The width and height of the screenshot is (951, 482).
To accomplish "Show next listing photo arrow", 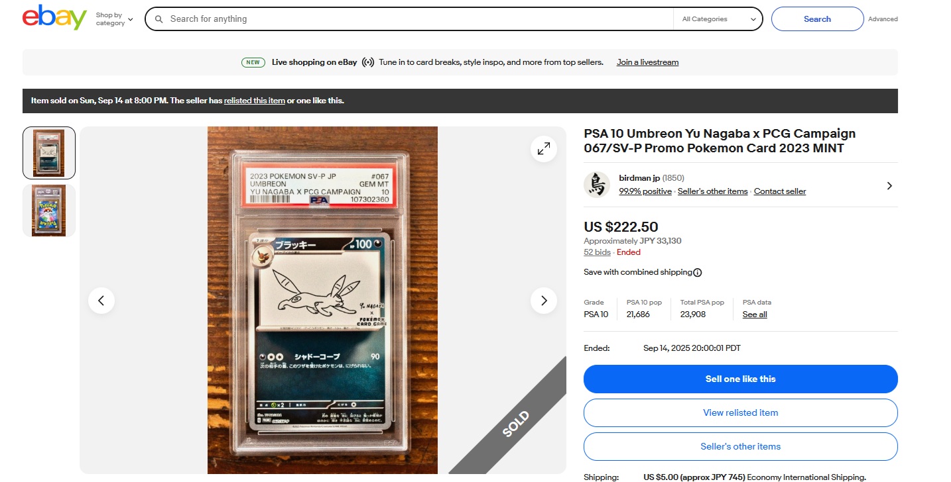I will (543, 301).
